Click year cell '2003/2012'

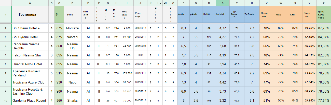point(140,28)
